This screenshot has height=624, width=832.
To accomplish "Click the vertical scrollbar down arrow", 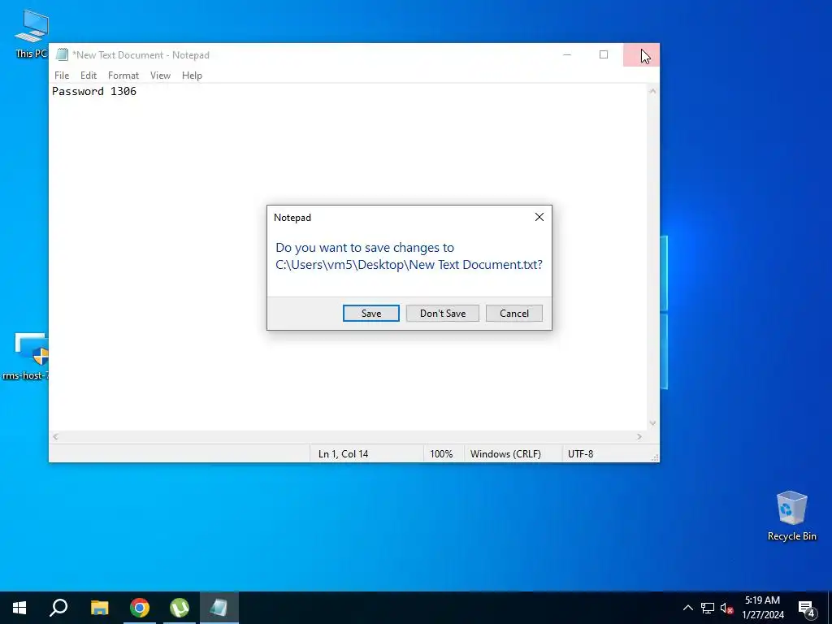I will [652, 423].
